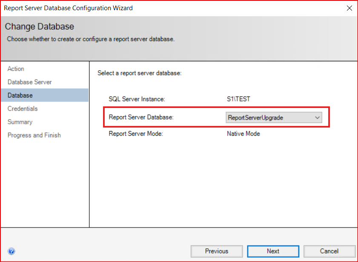Cancel the database configuration wizard
This screenshot has width=358, height=262.
point(329,251)
